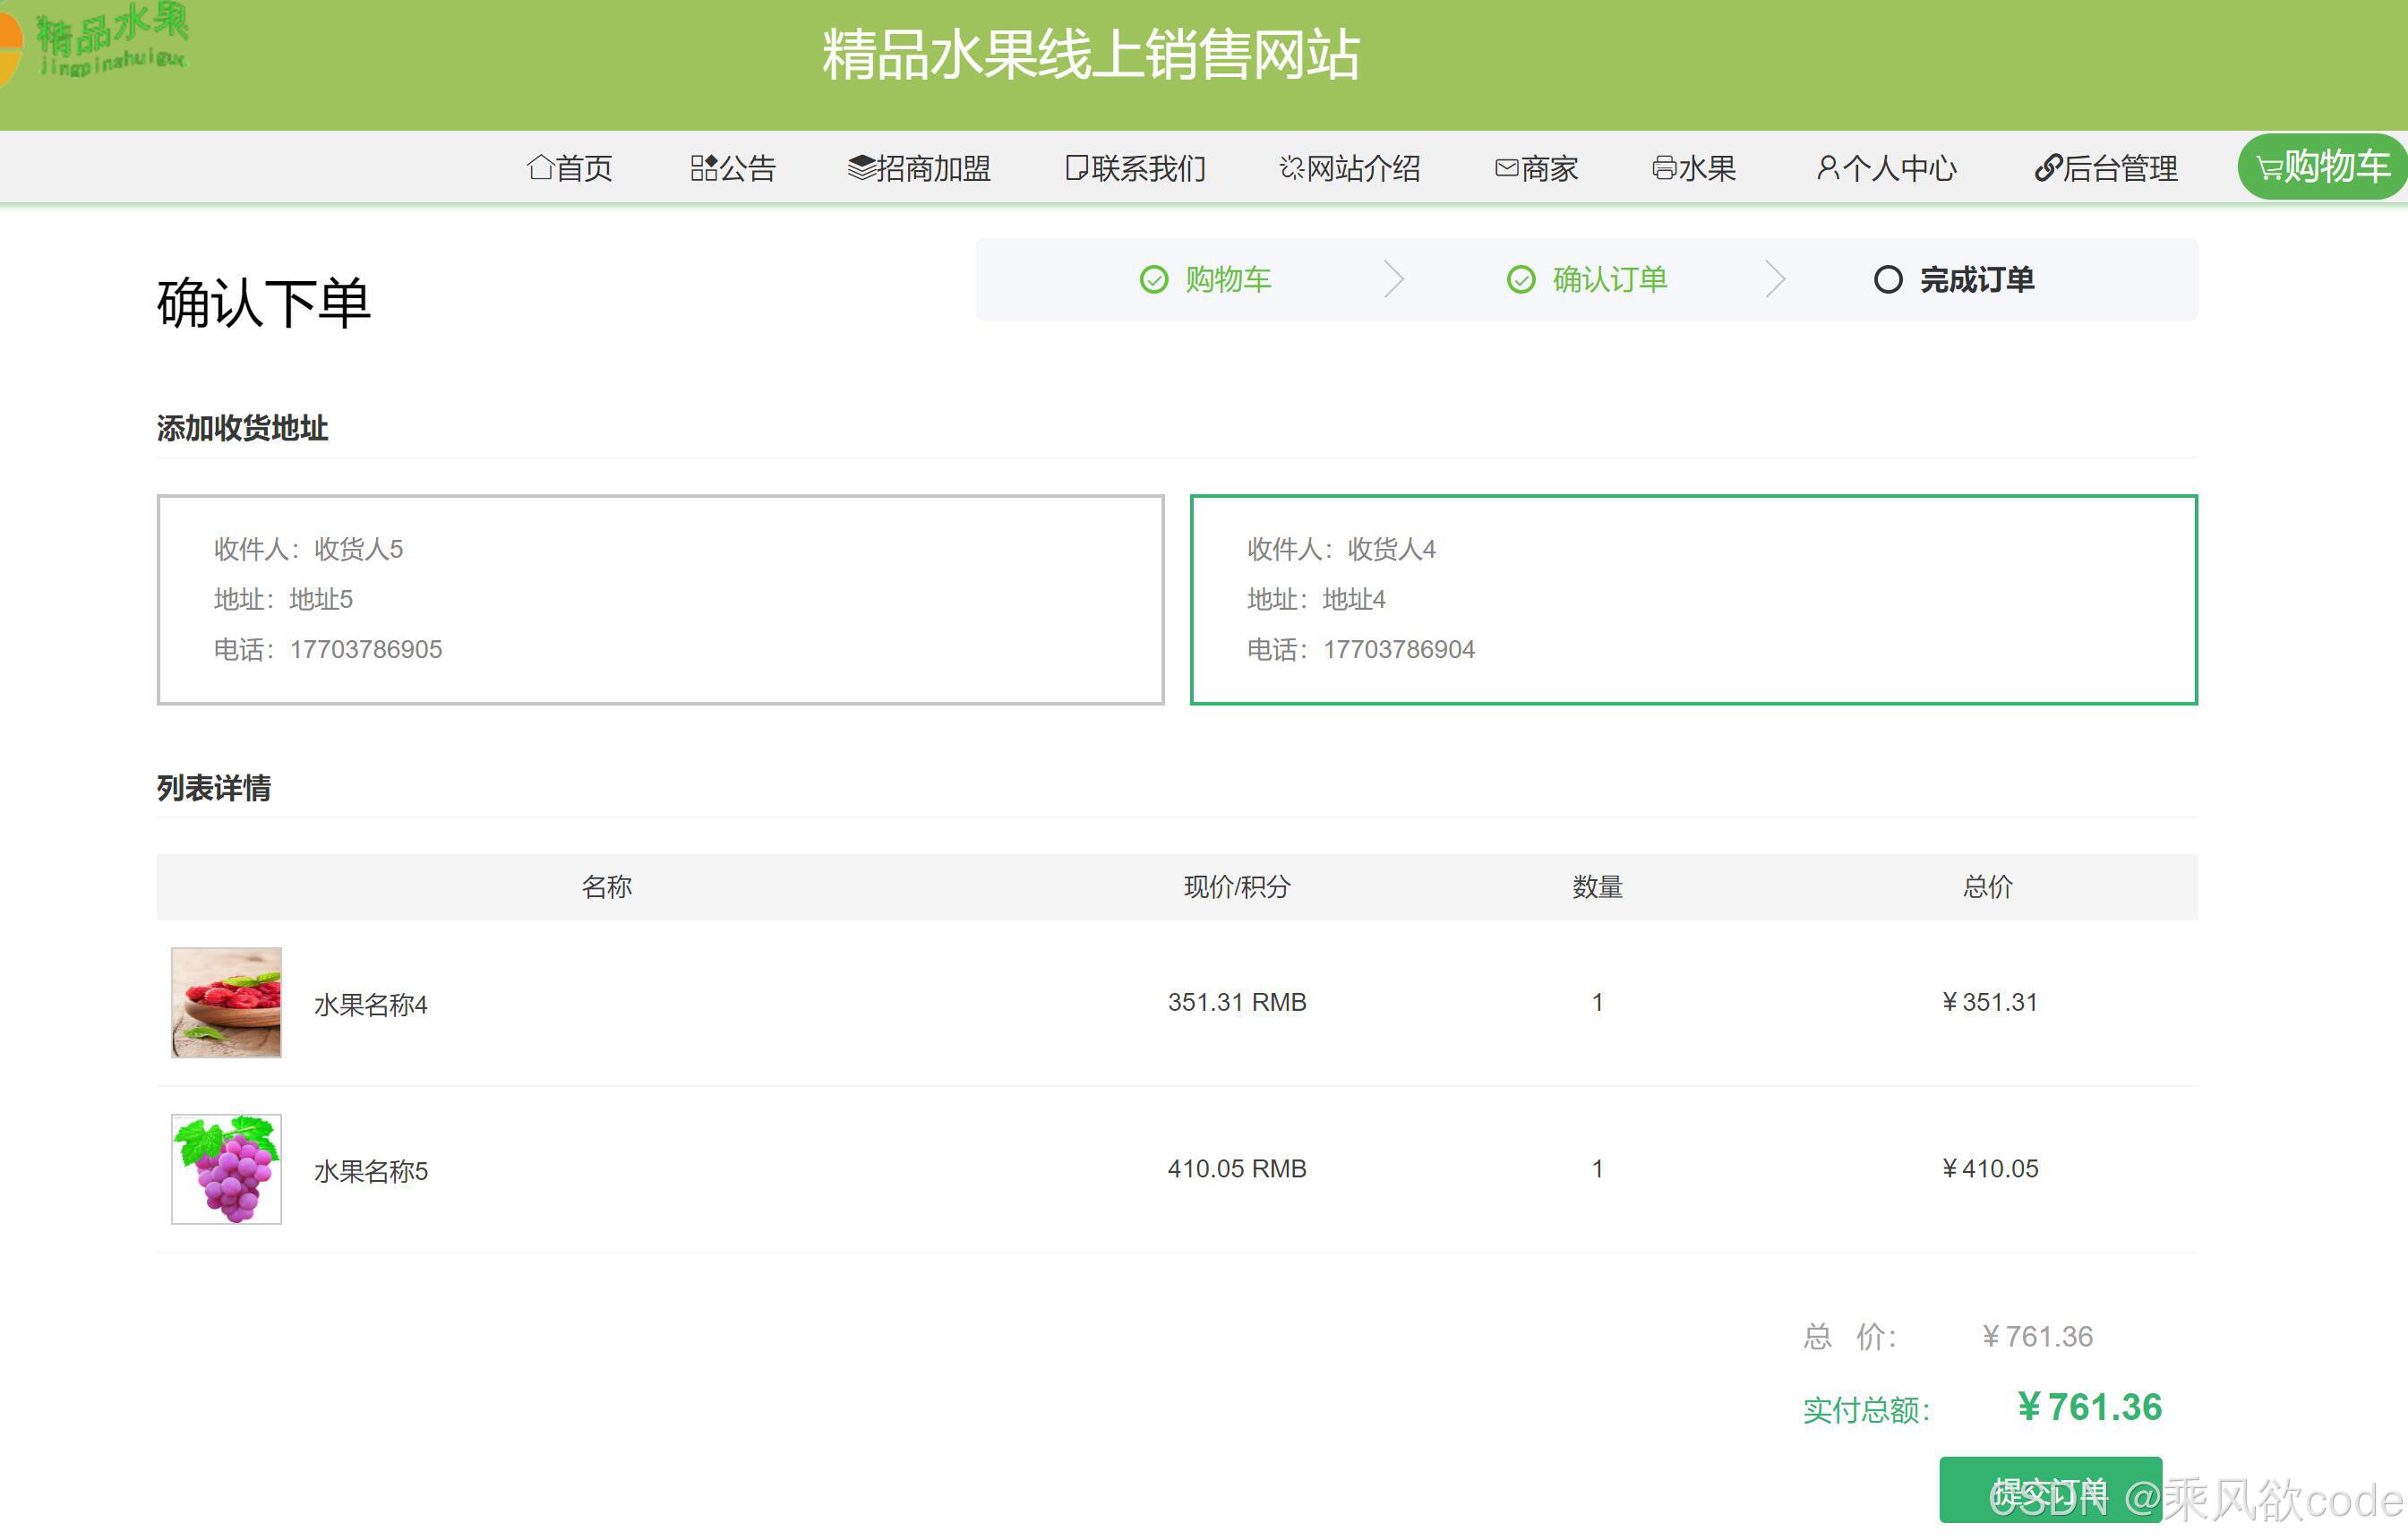Screen dimensions: 2408x1540
Task: Click the layers icon beside 招商加盟
Action: pyautogui.click(x=861, y=167)
